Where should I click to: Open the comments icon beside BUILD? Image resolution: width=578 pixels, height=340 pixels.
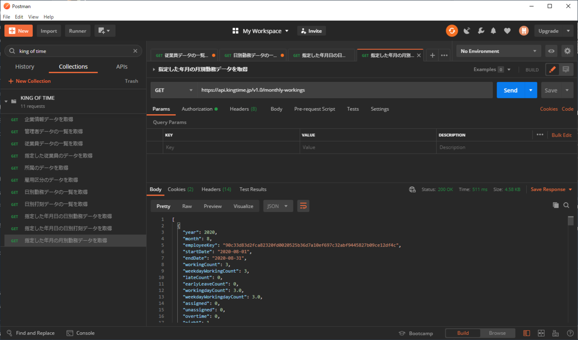(x=566, y=69)
